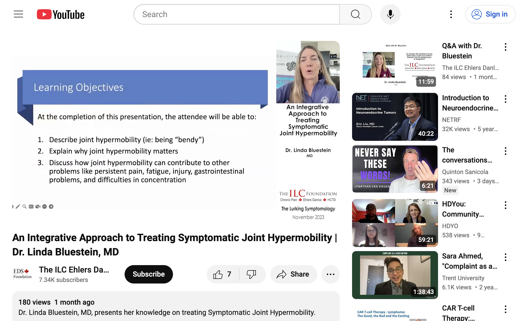Click 7.34K subscribers text
Screen dimensions: 524x321
[63, 280]
